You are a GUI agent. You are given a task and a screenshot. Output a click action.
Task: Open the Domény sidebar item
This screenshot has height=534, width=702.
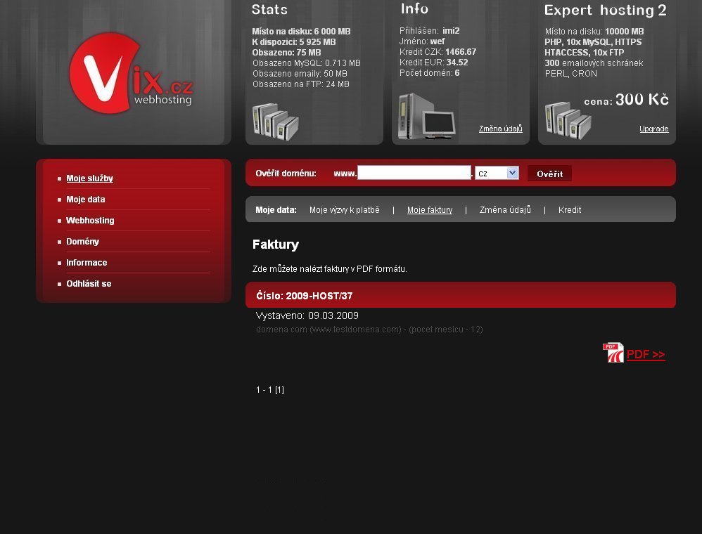82,242
